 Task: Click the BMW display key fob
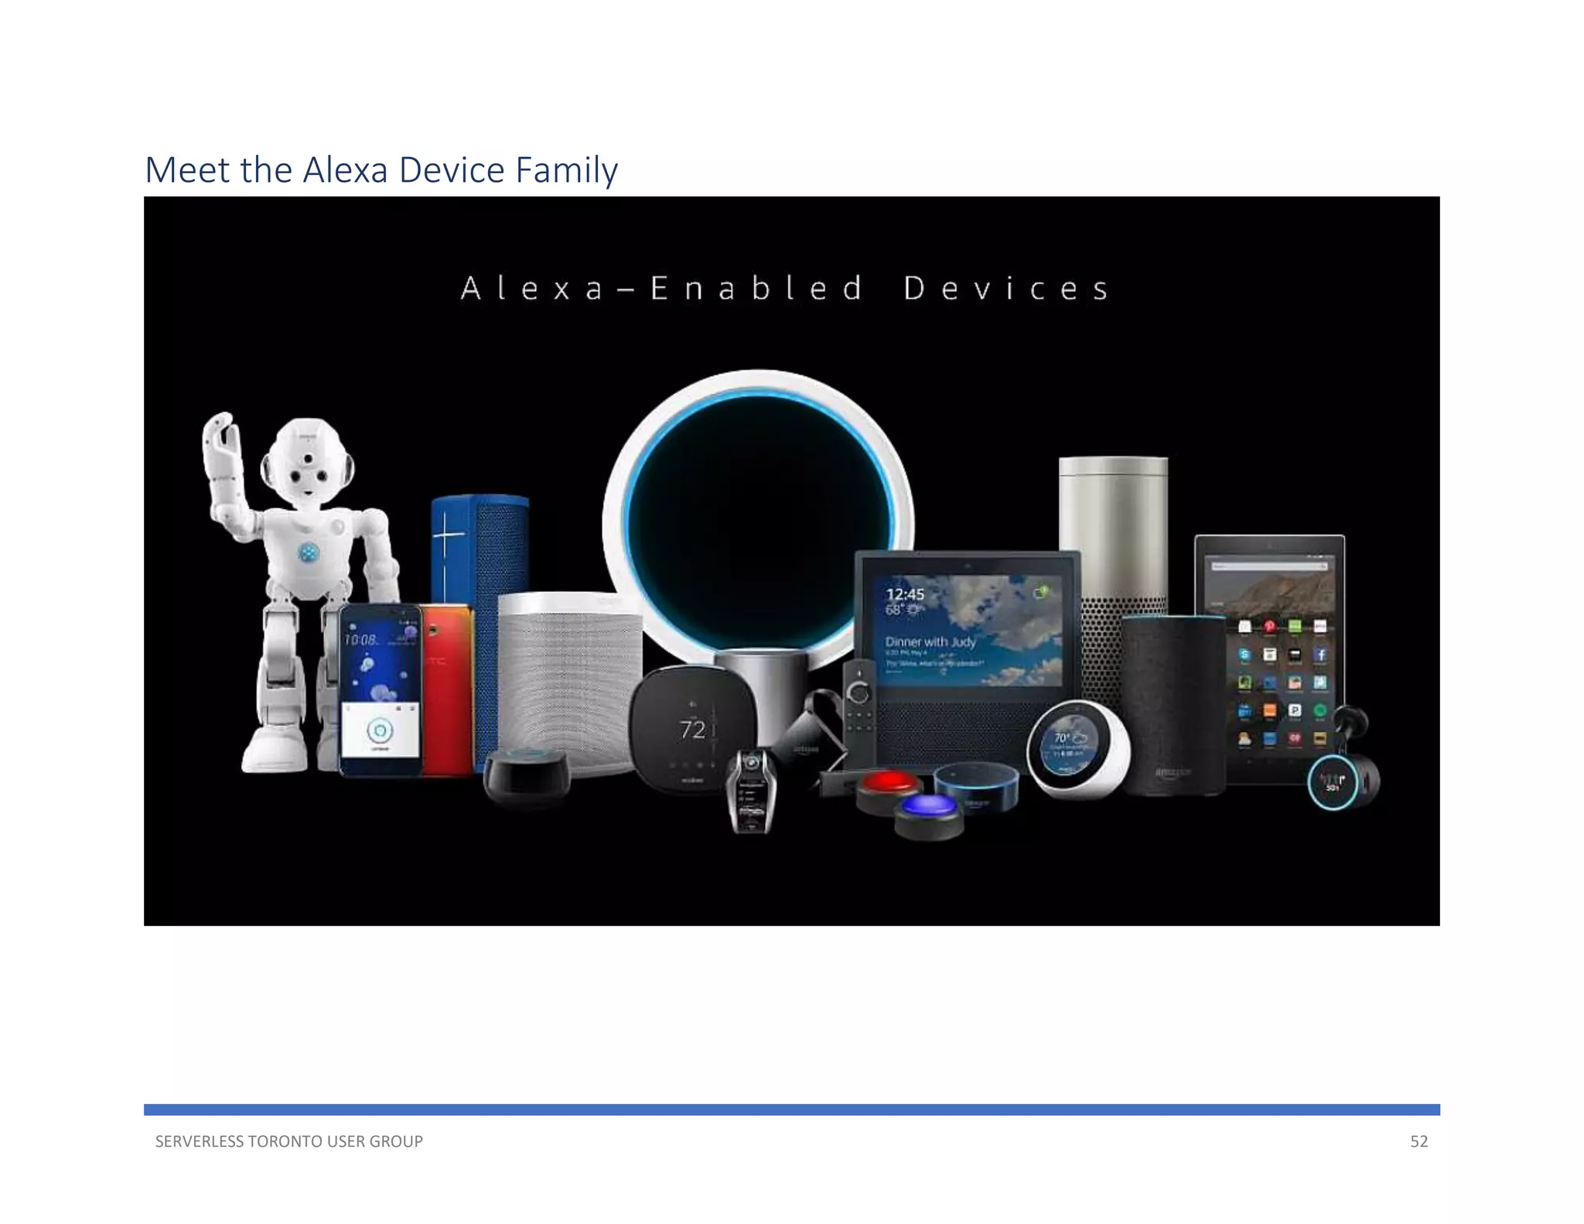pyautogui.click(x=750, y=791)
